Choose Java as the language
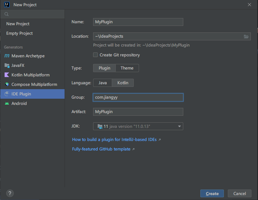The width and height of the screenshot is (258, 200). [x=103, y=83]
